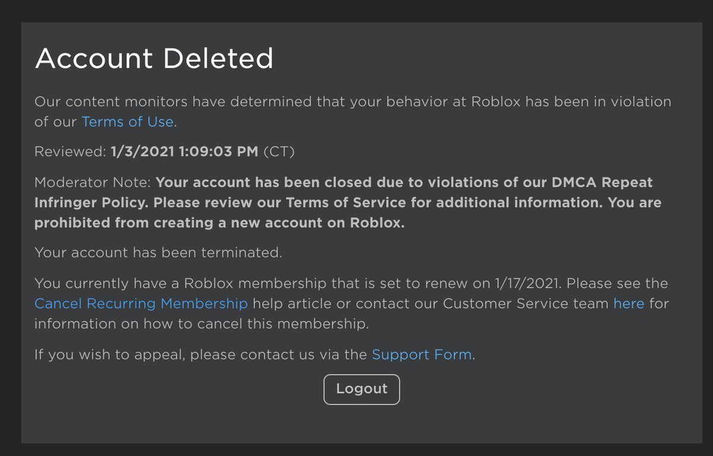This screenshot has width=713, height=456.
Task: Click the 'Reviewed:' label
Action: click(x=70, y=152)
